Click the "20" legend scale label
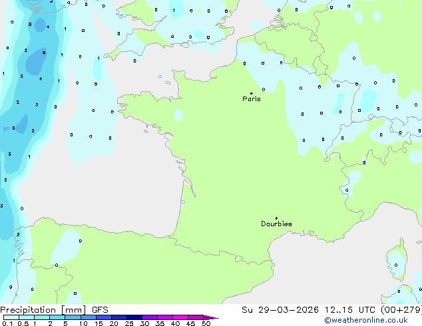Image resolution: width=422 pixels, height=326 pixels. (114, 323)
